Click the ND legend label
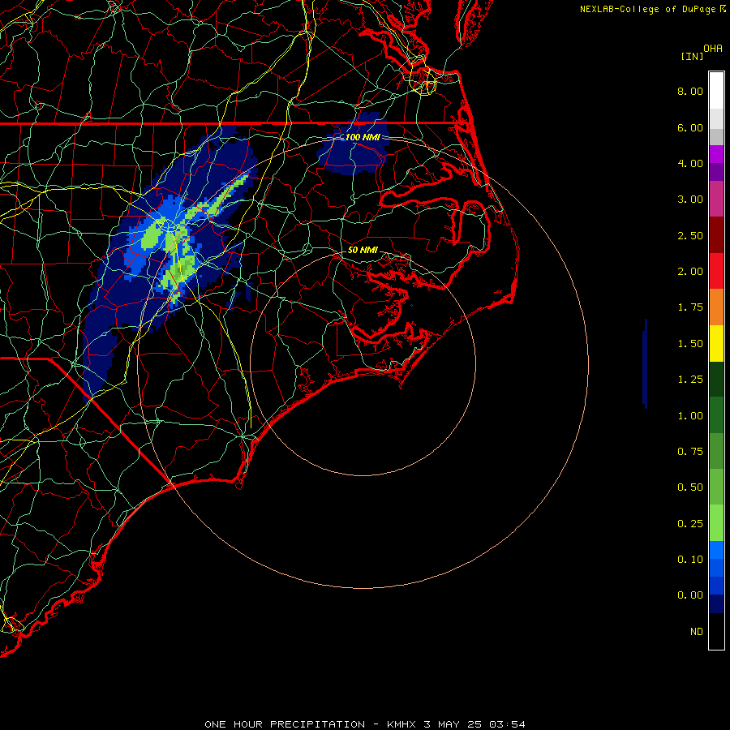730x730 pixels. point(697,632)
